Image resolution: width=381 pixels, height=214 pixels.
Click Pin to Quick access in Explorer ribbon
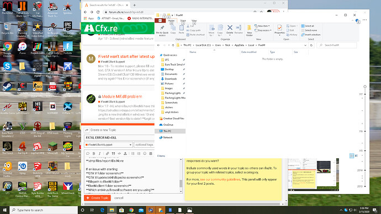pos(162,30)
